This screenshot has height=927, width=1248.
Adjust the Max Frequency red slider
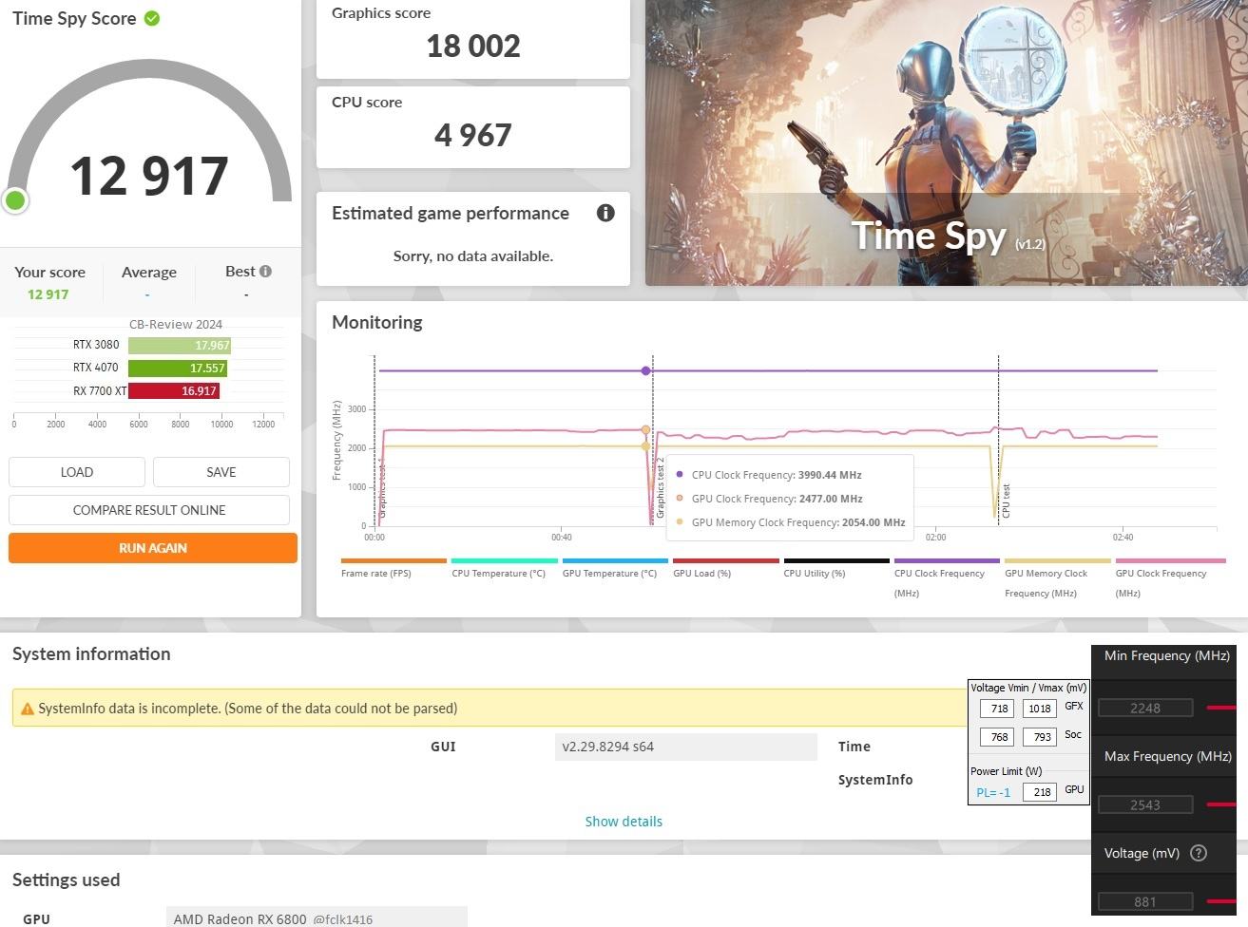(x=1221, y=804)
